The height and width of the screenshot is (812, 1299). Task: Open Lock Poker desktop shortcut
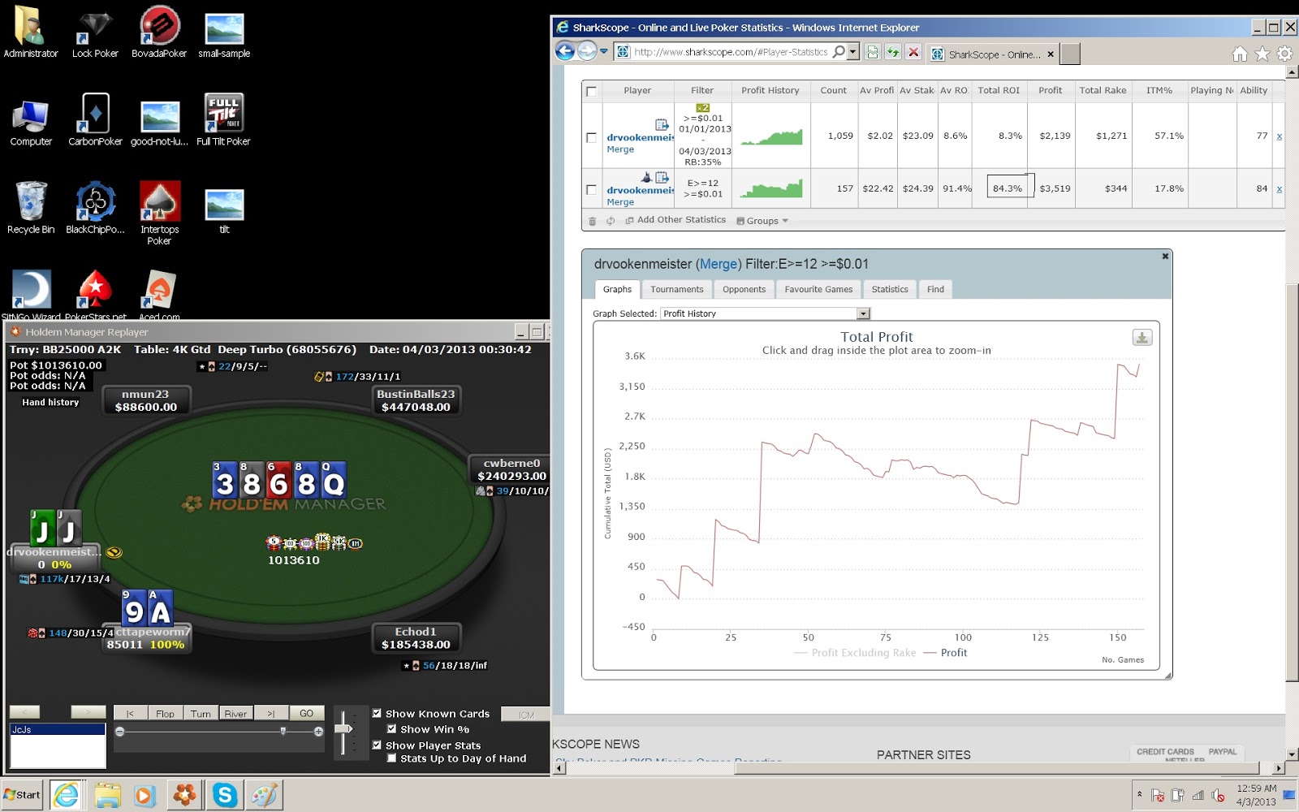(x=95, y=32)
